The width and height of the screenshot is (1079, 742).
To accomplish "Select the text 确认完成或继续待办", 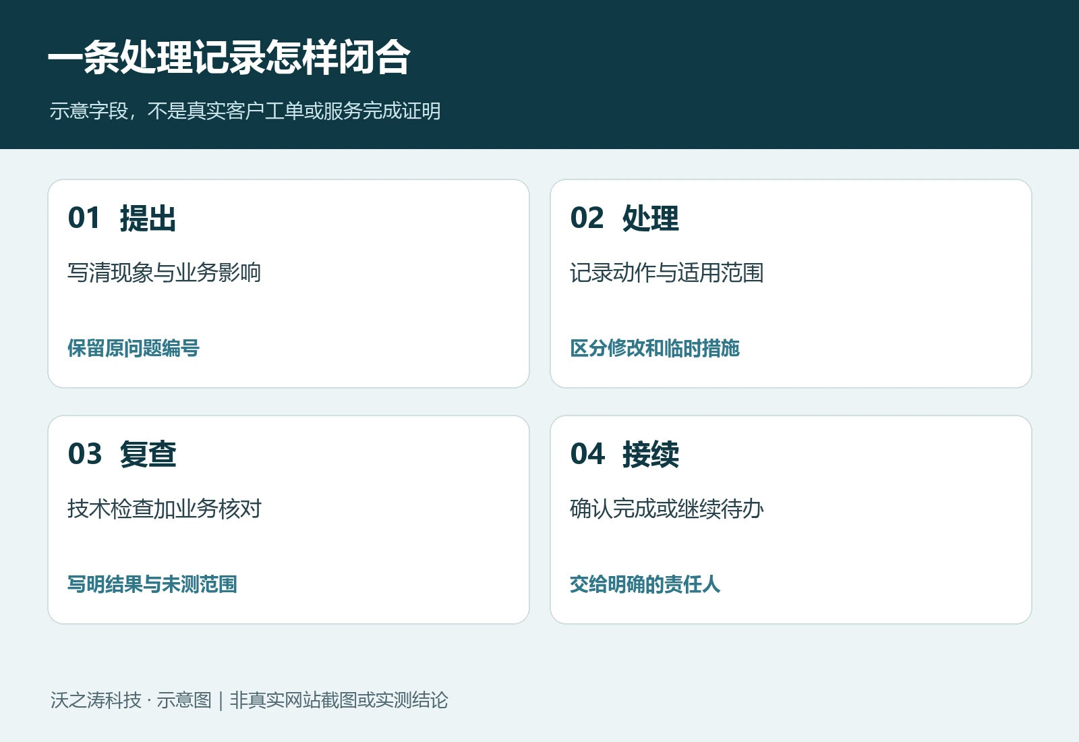I will tap(666, 509).
